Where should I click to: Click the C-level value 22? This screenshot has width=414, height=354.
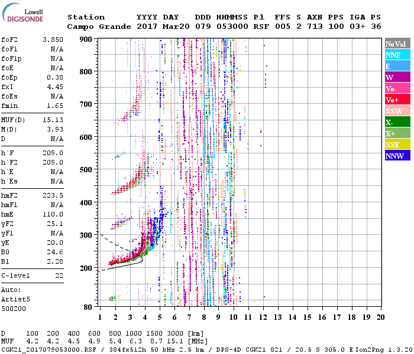pyautogui.click(x=59, y=276)
